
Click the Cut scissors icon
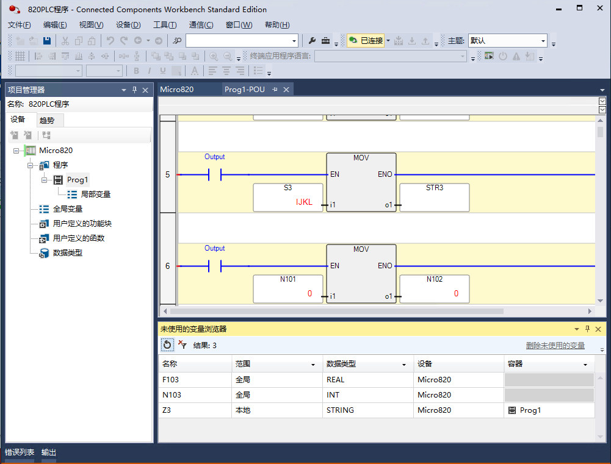pyautogui.click(x=65, y=40)
